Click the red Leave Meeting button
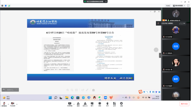 coord(184,104)
